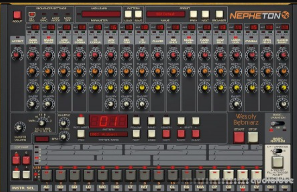Enable HOST MODE in sequencer settings
The height and width of the screenshot is (192, 297).
[x=55, y=14]
